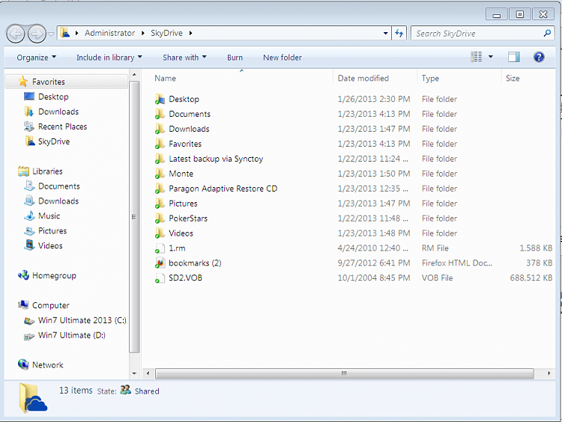Select Administrator in the address breadcrumb

[x=109, y=33]
